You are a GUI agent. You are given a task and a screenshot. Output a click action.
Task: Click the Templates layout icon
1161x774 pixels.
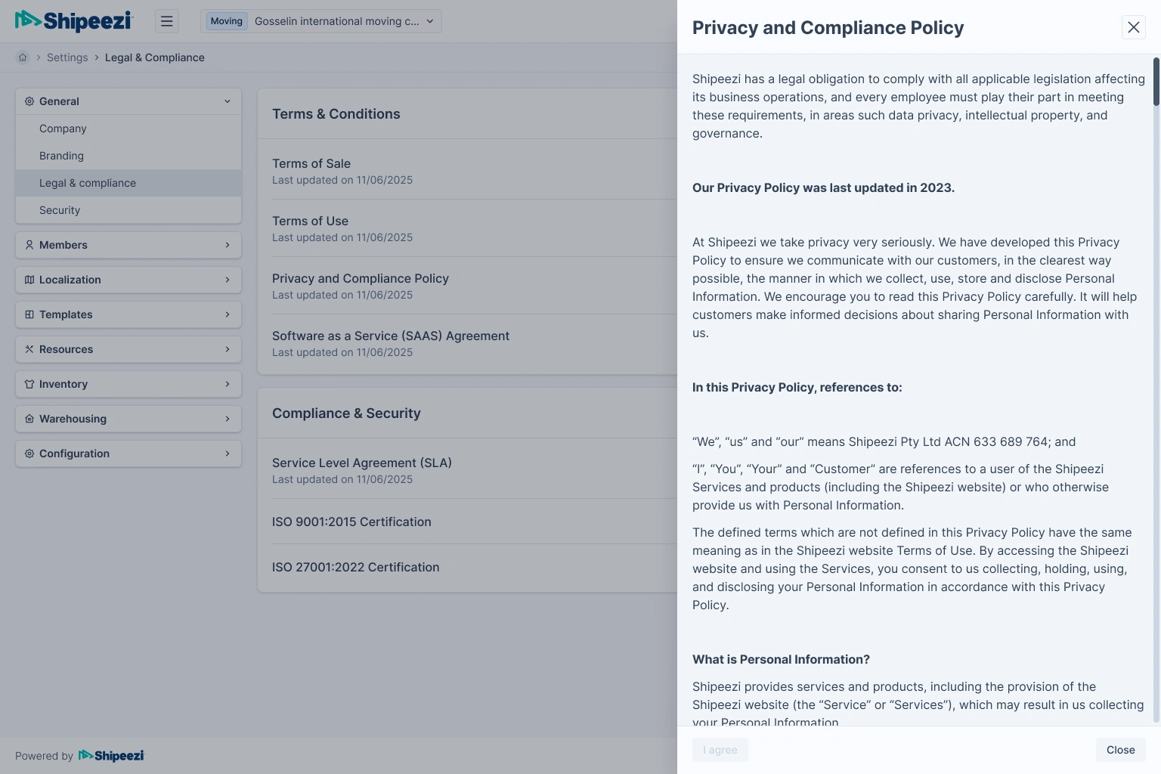coord(29,314)
